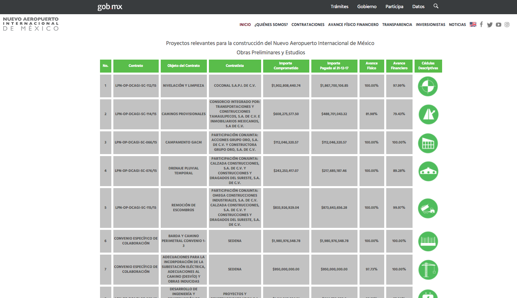The height and width of the screenshot is (298, 517).
Task: Select contract LPN-OP-DCAGI-SC-112/15 cell
Action: [136, 86]
